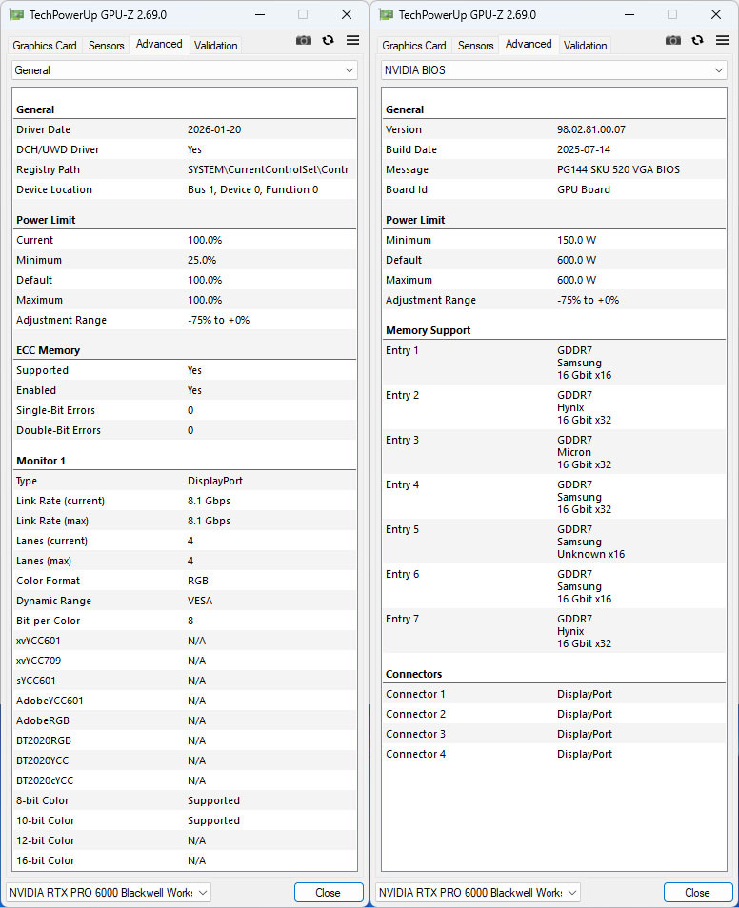
Task: Select Link Rate (max) row
Action: coord(185,521)
